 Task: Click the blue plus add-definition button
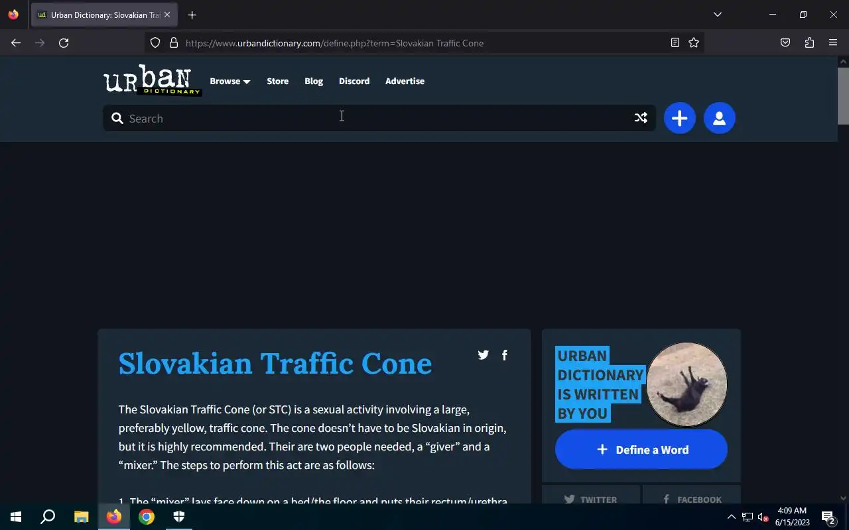pos(679,118)
